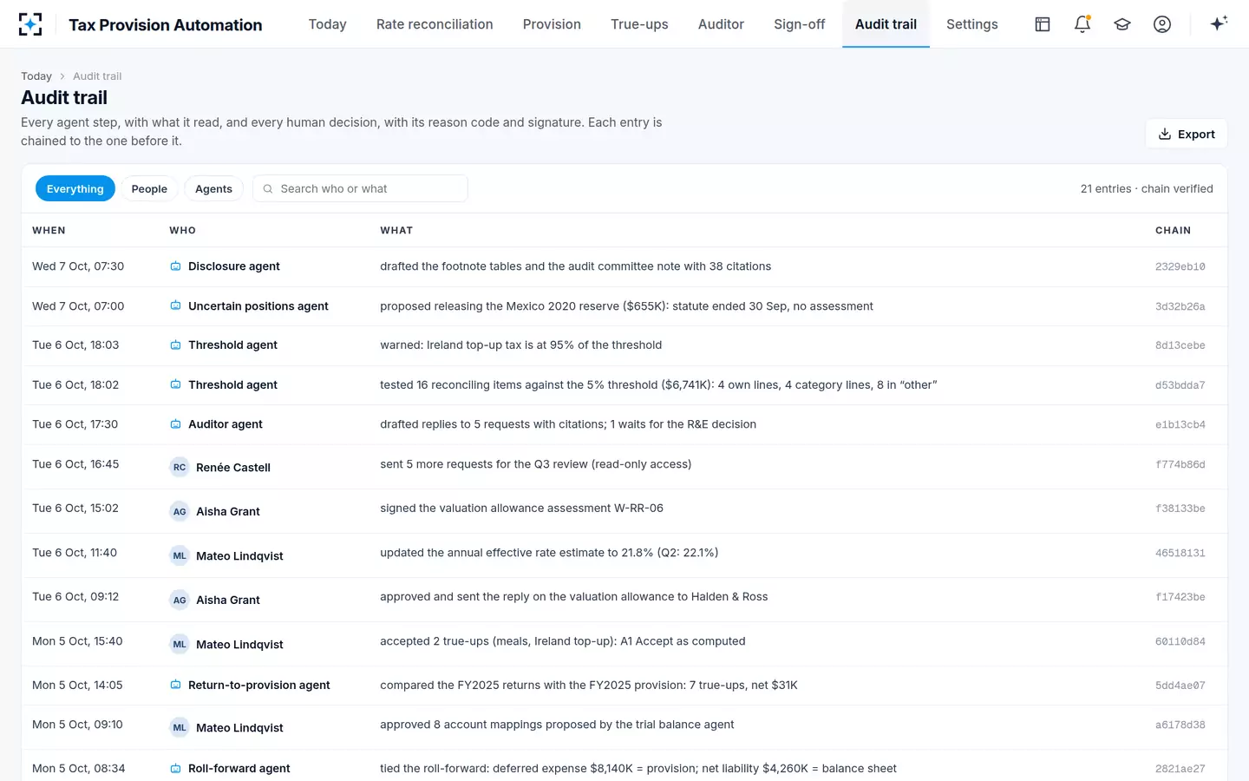
Task: Open notifications bell
Action: [x=1082, y=24]
